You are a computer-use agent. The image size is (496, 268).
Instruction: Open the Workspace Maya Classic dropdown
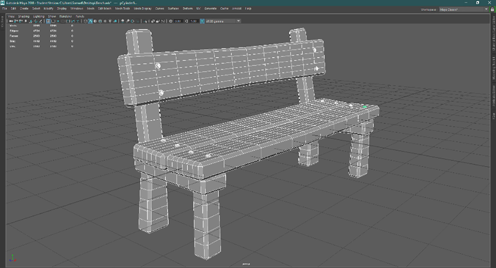coord(462,9)
